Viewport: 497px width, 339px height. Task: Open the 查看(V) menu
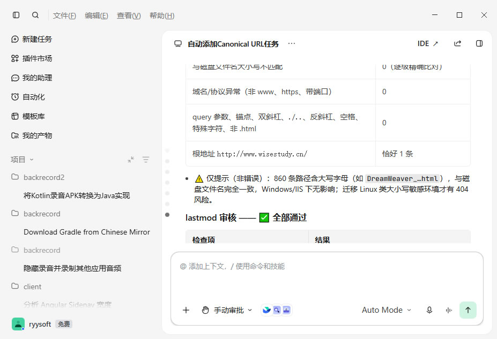coord(129,16)
